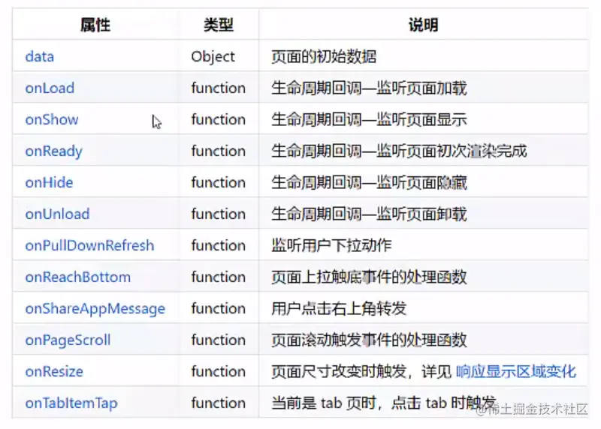Open the onUnload property link
The image size is (601, 429).
[x=58, y=214]
